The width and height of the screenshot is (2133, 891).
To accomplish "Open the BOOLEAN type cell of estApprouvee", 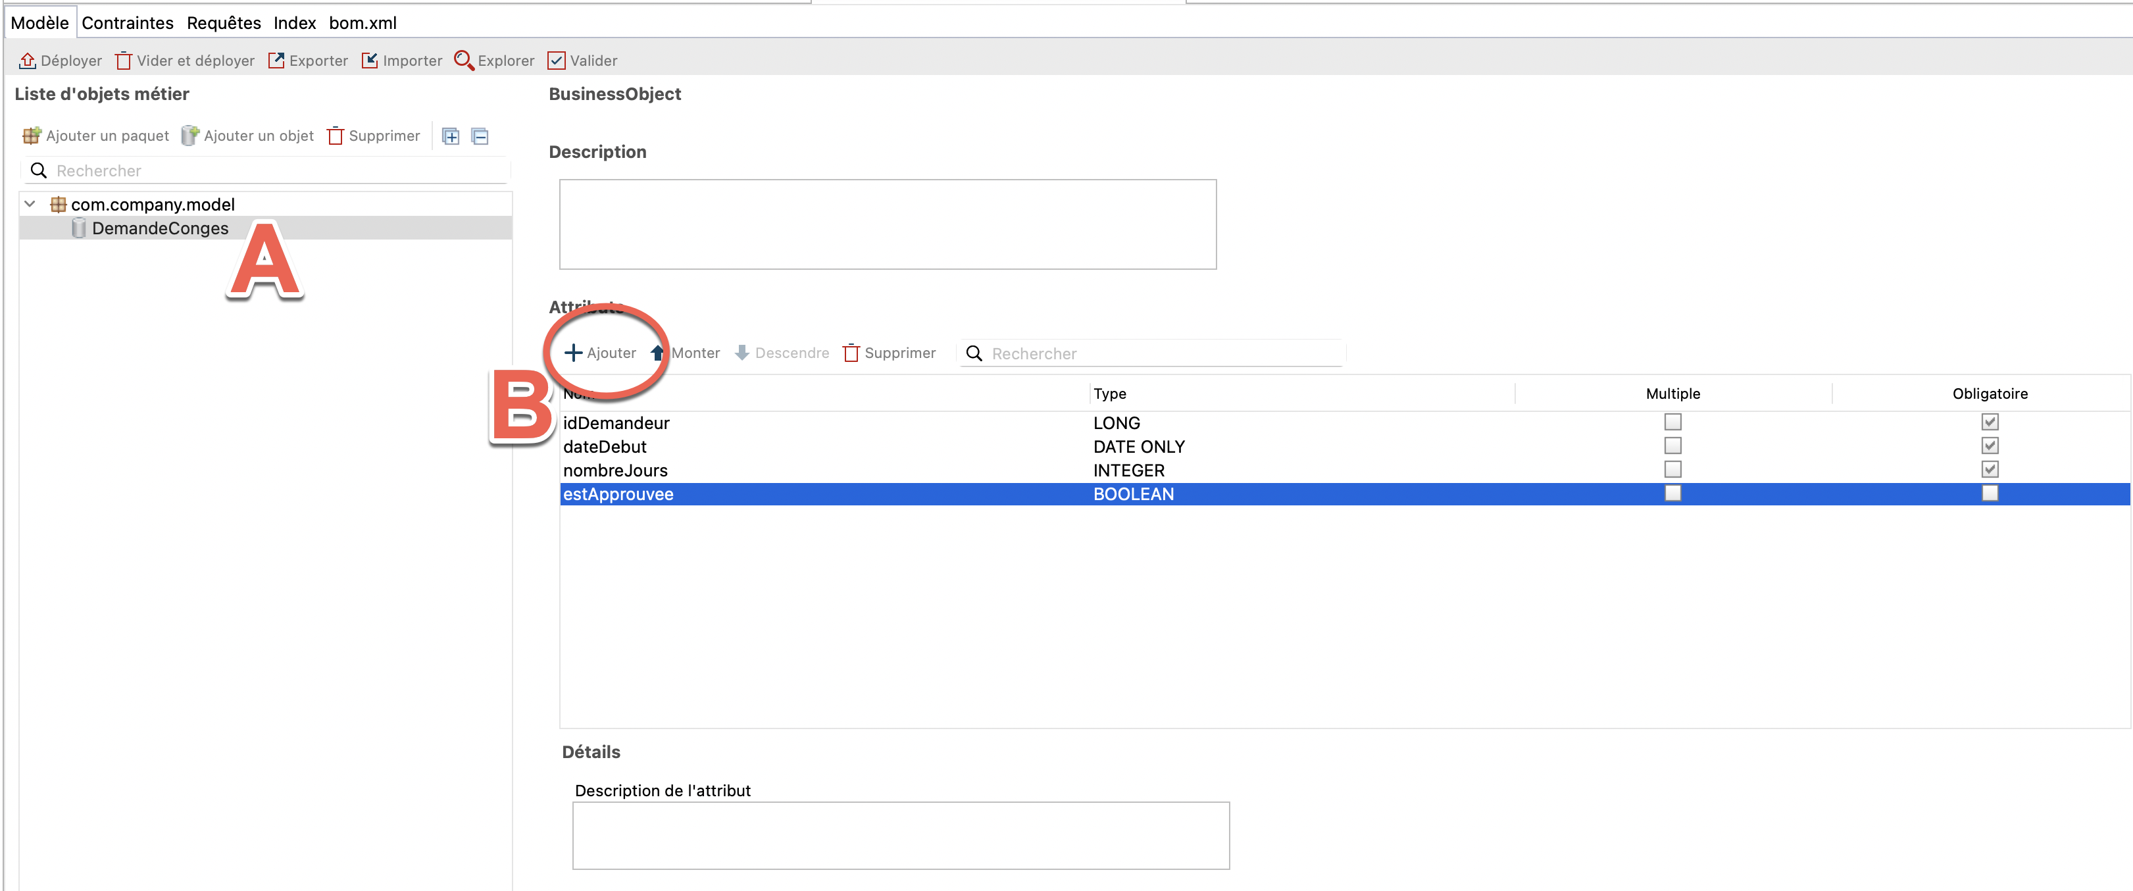I will pyautogui.click(x=1134, y=494).
